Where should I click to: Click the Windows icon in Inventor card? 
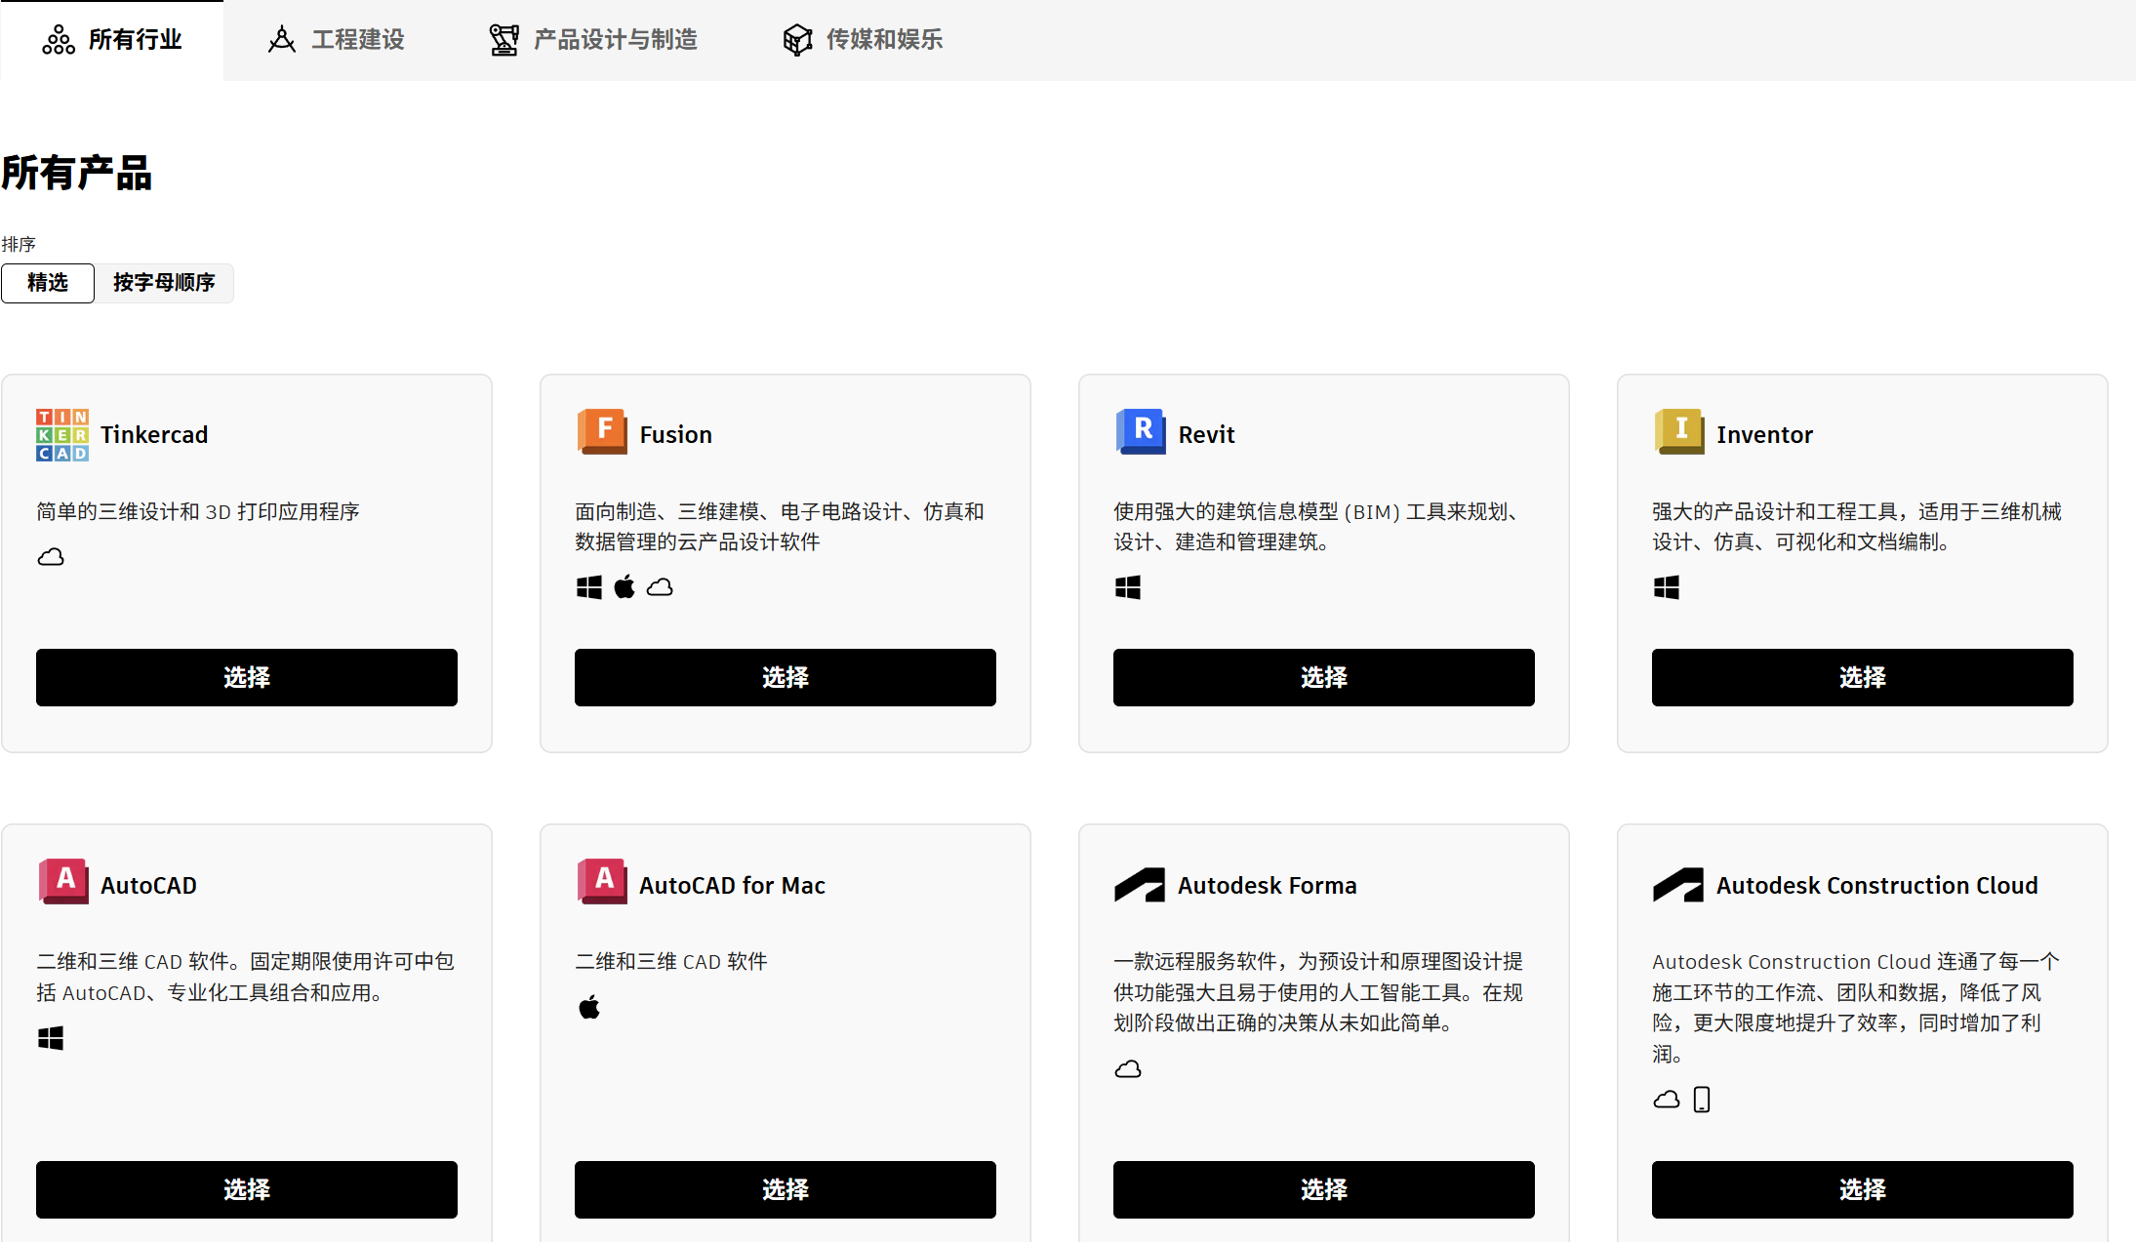point(1667,587)
